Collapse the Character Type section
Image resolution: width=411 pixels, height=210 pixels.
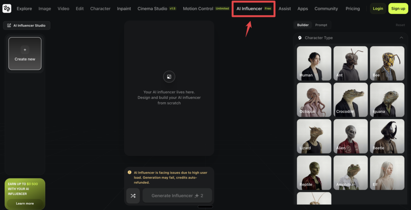click(x=401, y=38)
